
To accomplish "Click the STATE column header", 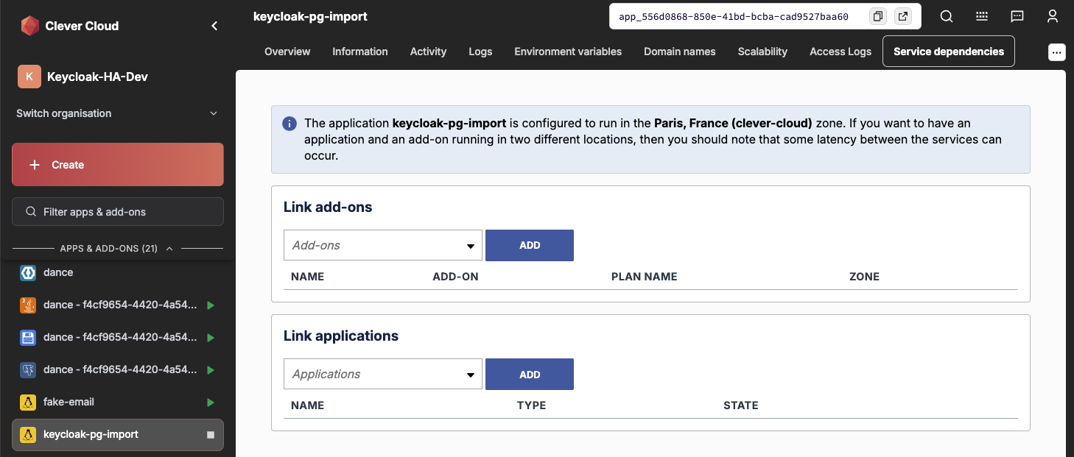I will (x=740, y=405).
